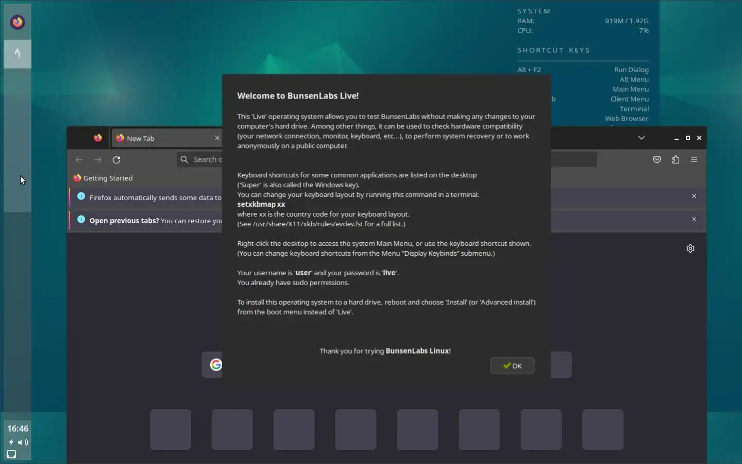Go forward in Firefox history
Image resolution: width=742 pixels, height=464 pixels.
pos(98,160)
